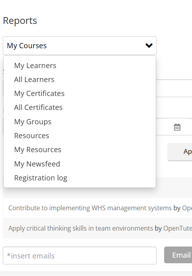Click the insert emails field
Viewport: 192px width, 276px height.
[80, 255]
